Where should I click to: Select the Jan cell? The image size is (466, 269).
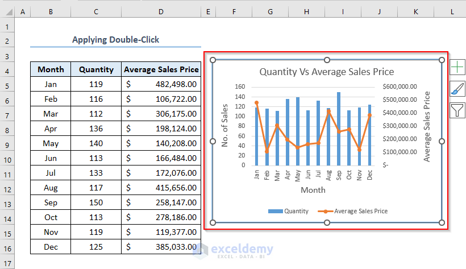pyautogui.click(x=51, y=84)
